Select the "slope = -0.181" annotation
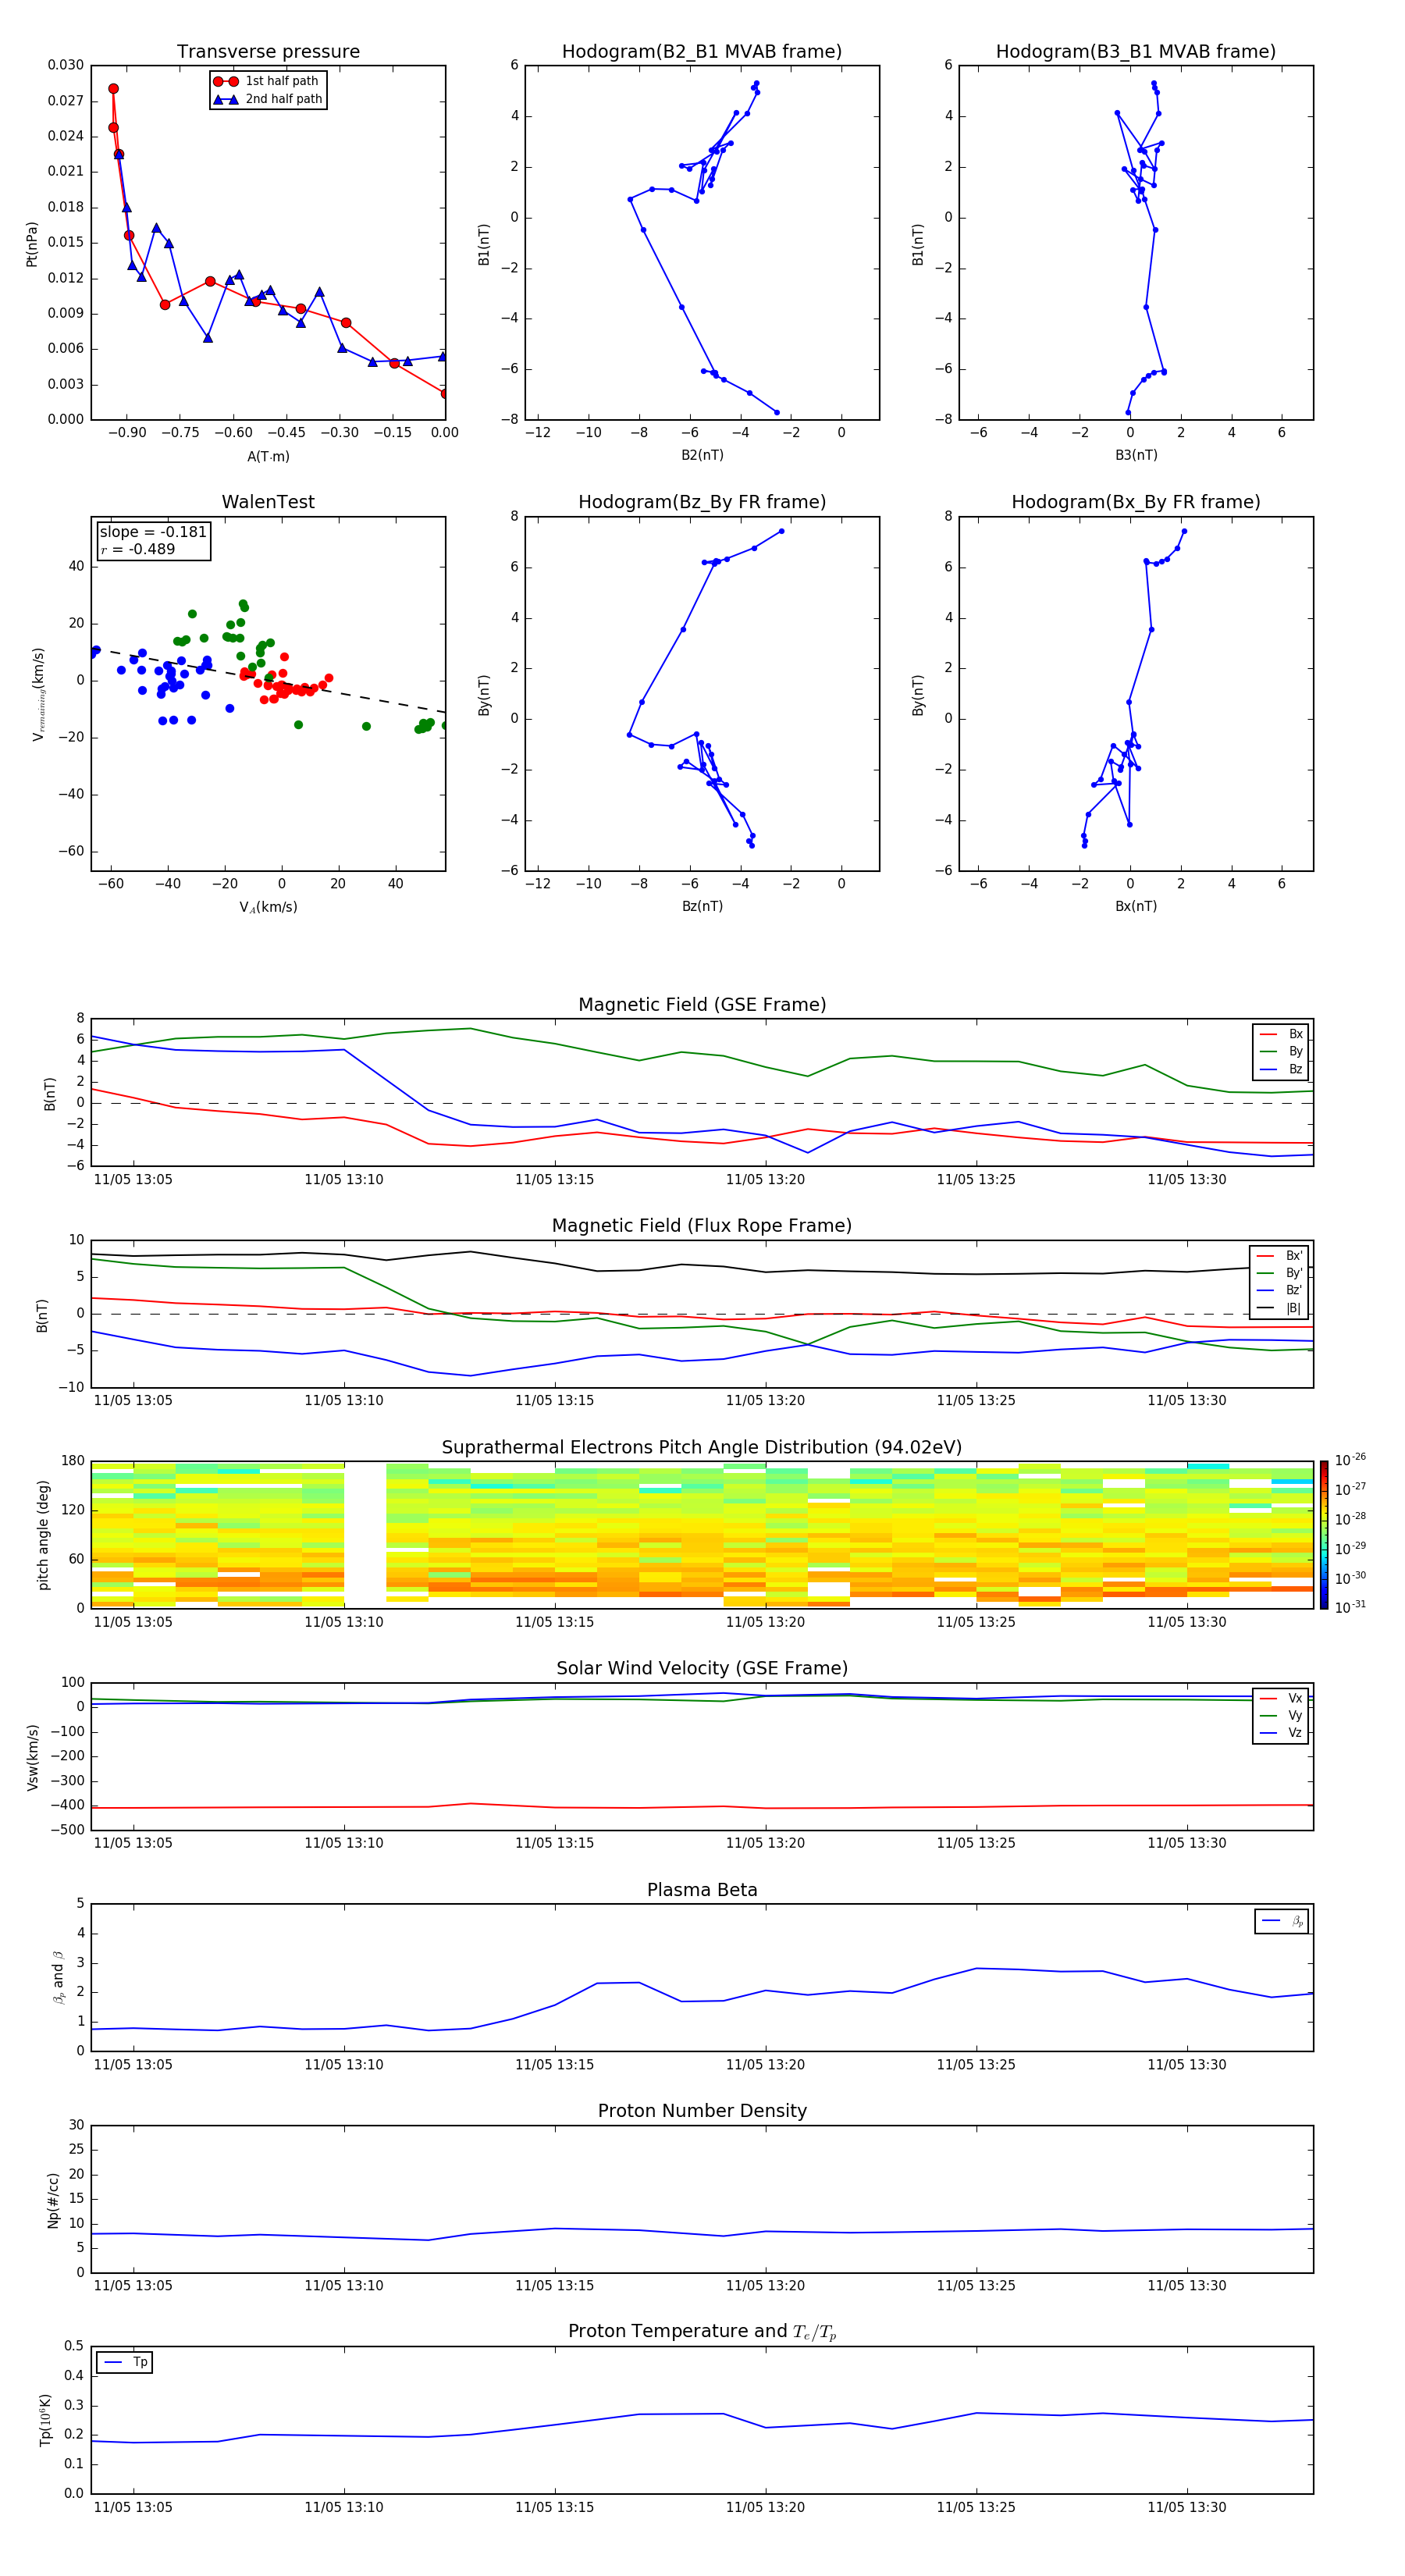This screenshot has height=2576, width=1405. 153,532
